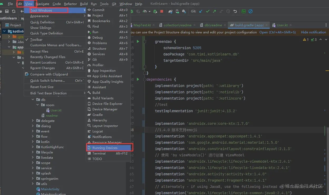Click Attach Debugger to Android Process icon
This screenshot has height=195, width=329.
pos(155,12)
